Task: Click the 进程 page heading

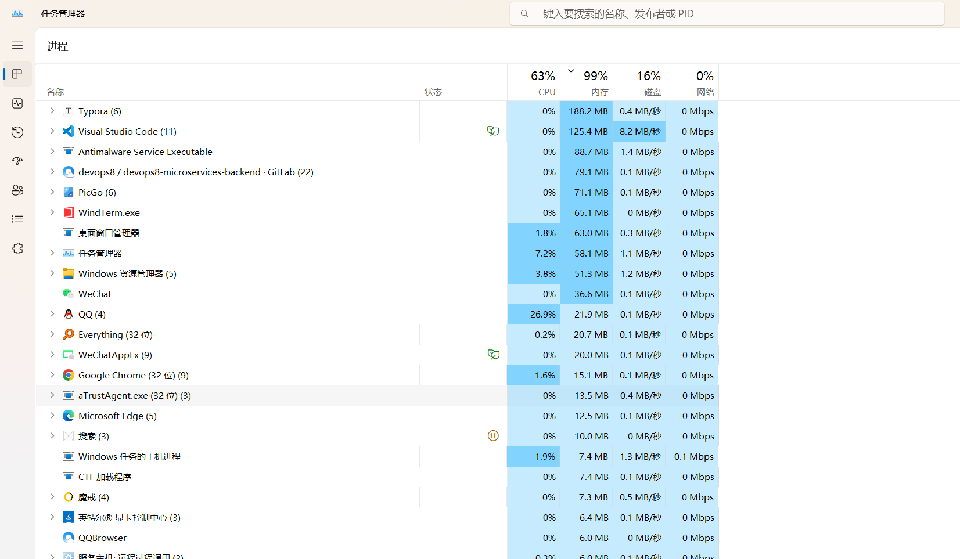Action: click(57, 46)
